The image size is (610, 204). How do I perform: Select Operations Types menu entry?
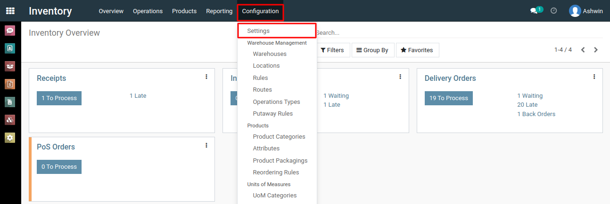tap(276, 102)
